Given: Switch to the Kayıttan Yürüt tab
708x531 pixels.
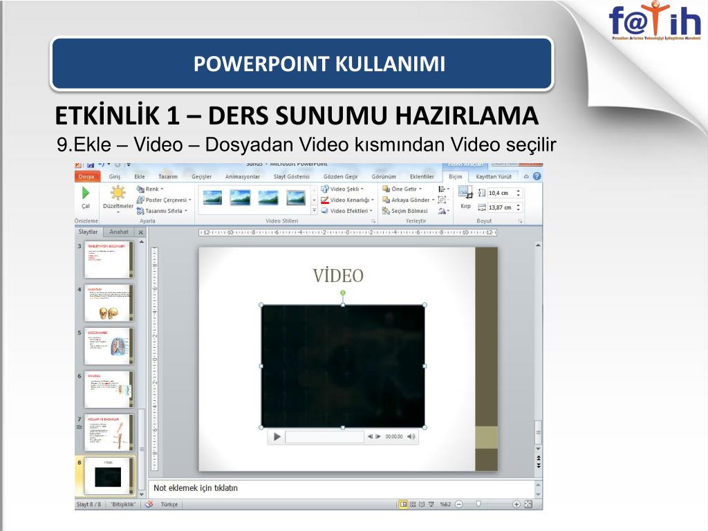Looking at the screenshot, I should coord(494,176).
